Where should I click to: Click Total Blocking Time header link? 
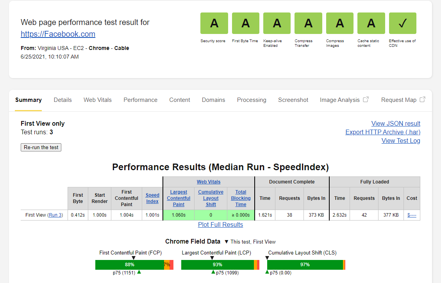241,198
